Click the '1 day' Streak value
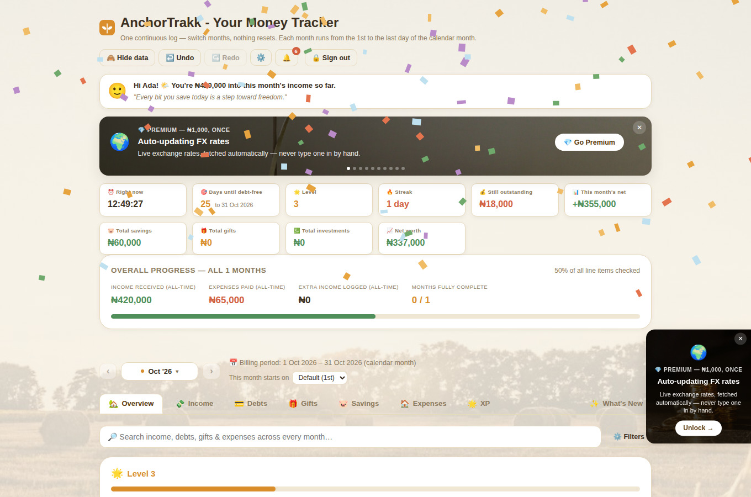The width and height of the screenshot is (751, 497). coord(398,204)
